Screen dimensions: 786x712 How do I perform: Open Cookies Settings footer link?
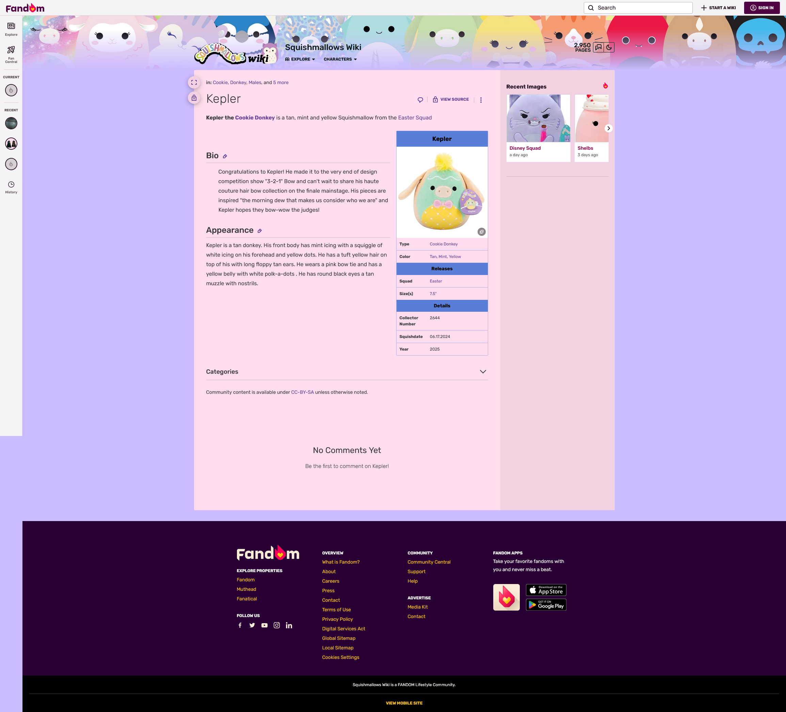pyautogui.click(x=341, y=658)
